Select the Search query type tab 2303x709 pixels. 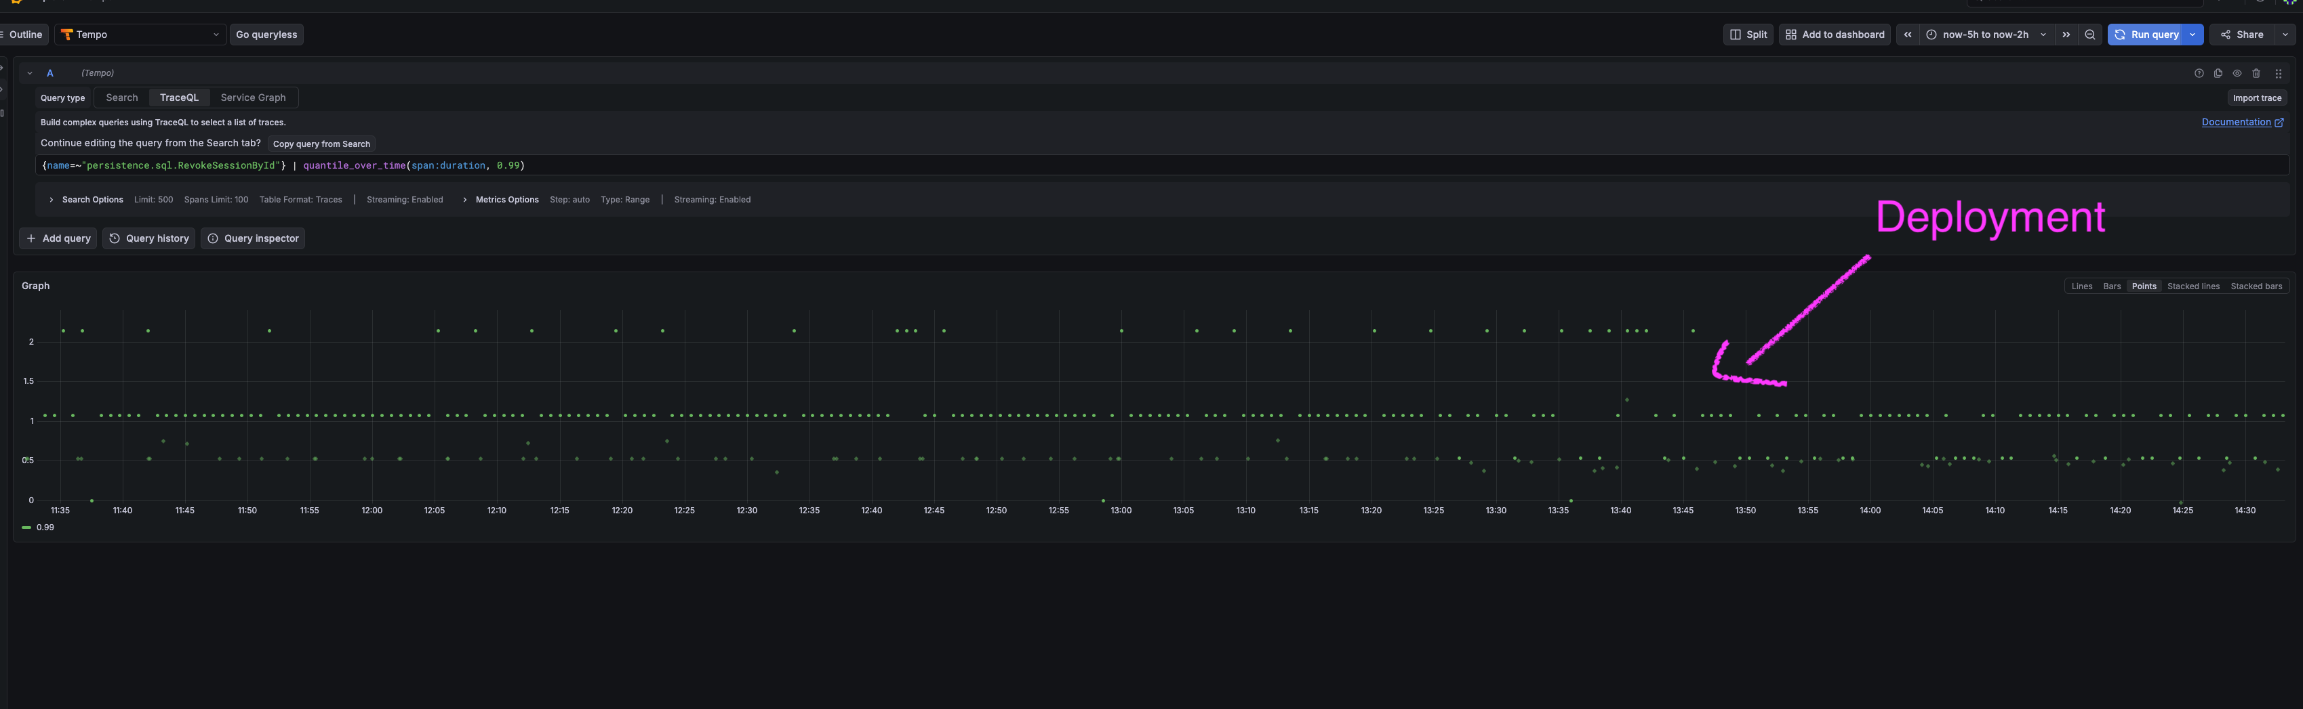click(x=121, y=98)
